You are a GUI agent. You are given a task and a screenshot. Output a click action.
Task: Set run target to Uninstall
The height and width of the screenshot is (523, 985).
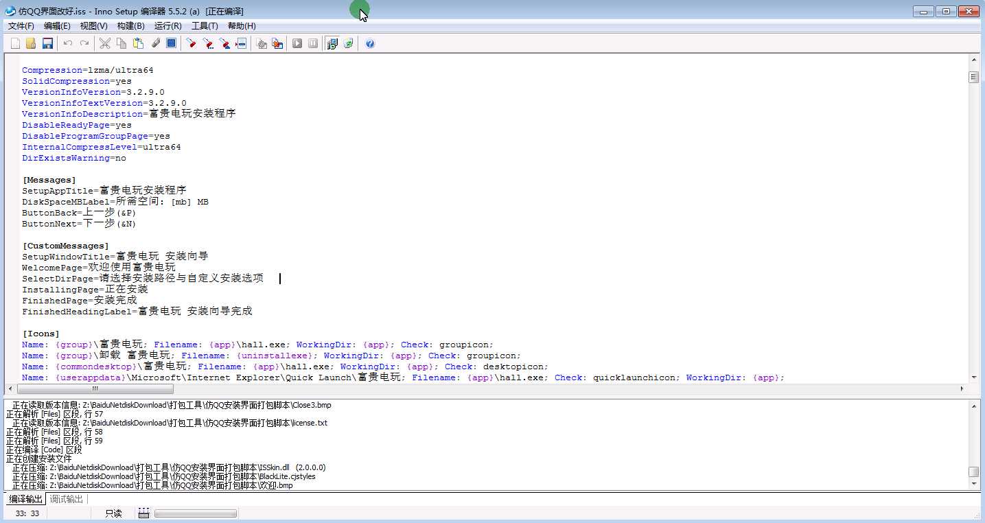pyautogui.click(x=349, y=43)
